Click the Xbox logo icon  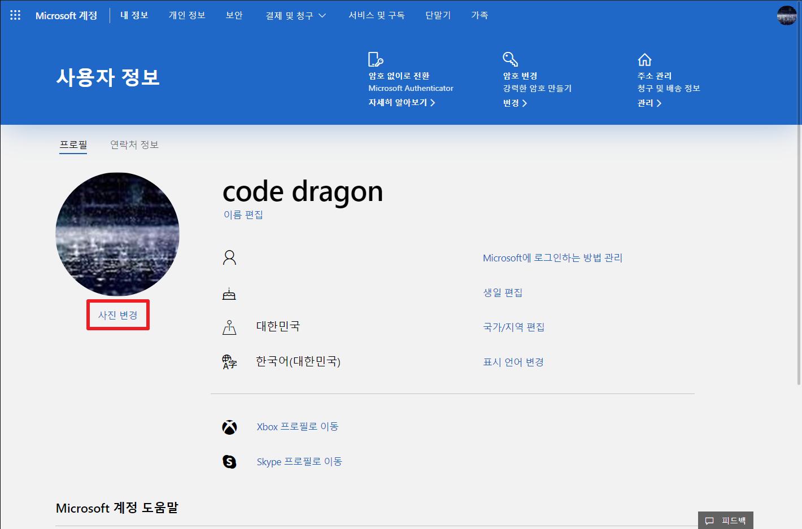(x=229, y=427)
